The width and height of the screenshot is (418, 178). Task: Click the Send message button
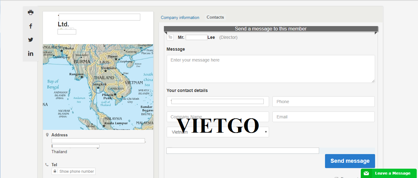pos(350,161)
